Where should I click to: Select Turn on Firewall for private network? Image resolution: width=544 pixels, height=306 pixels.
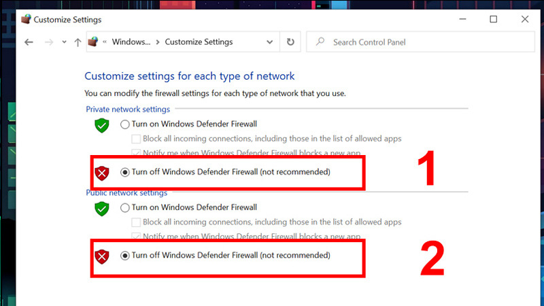click(x=125, y=124)
